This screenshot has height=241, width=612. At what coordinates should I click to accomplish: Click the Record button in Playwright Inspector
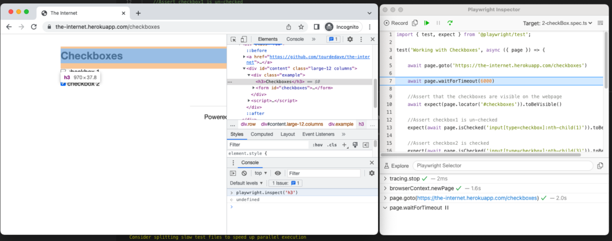pyautogui.click(x=396, y=23)
